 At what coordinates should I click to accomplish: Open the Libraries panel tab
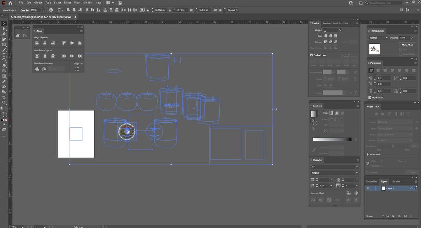(396, 181)
